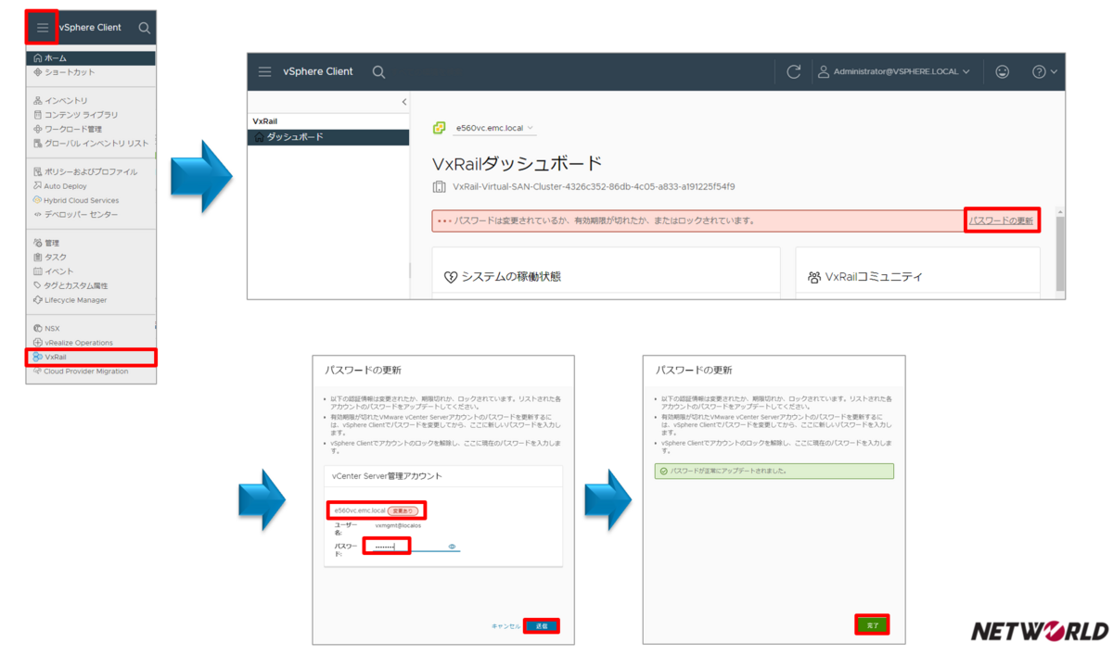Click the VxRailコミュニティ card heading

coord(873,276)
